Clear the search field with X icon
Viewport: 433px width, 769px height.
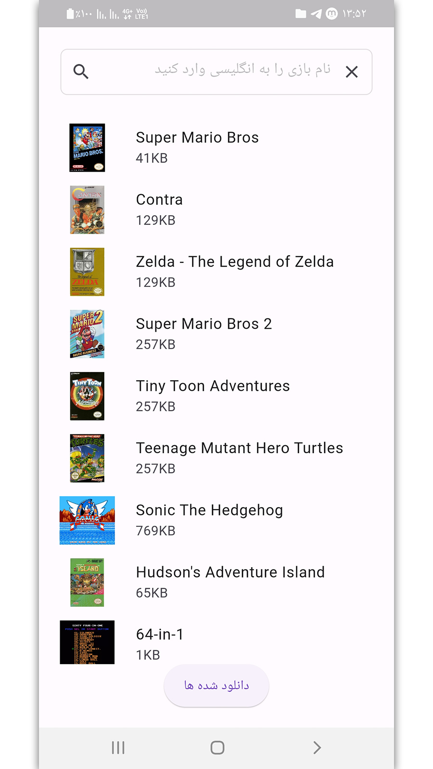[x=352, y=72]
